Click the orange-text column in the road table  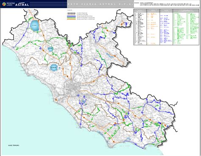(153, 27)
